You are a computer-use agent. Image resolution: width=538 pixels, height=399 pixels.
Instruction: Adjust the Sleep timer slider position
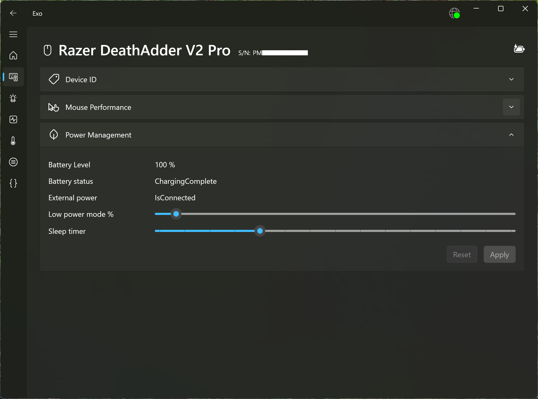point(260,231)
